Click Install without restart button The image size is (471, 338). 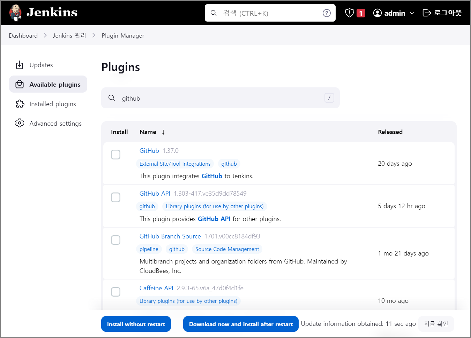(136, 324)
